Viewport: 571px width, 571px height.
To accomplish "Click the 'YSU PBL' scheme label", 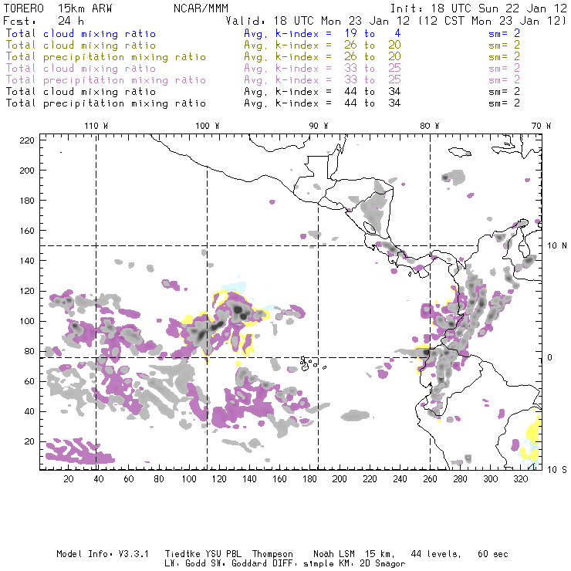I will pos(223,554).
